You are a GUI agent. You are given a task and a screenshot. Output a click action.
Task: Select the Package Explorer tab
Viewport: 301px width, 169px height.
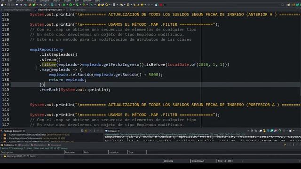[x=13, y=131]
